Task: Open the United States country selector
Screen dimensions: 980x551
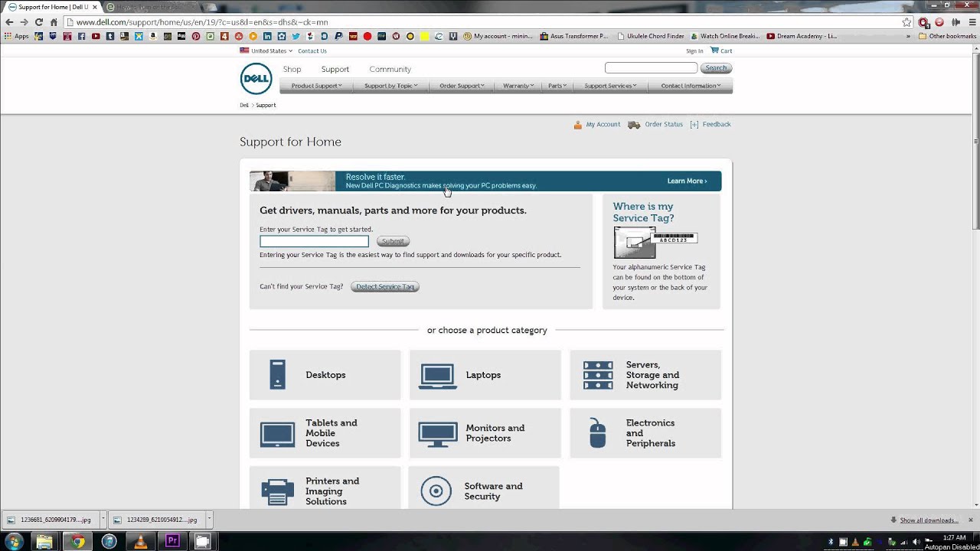Action: click(266, 51)
